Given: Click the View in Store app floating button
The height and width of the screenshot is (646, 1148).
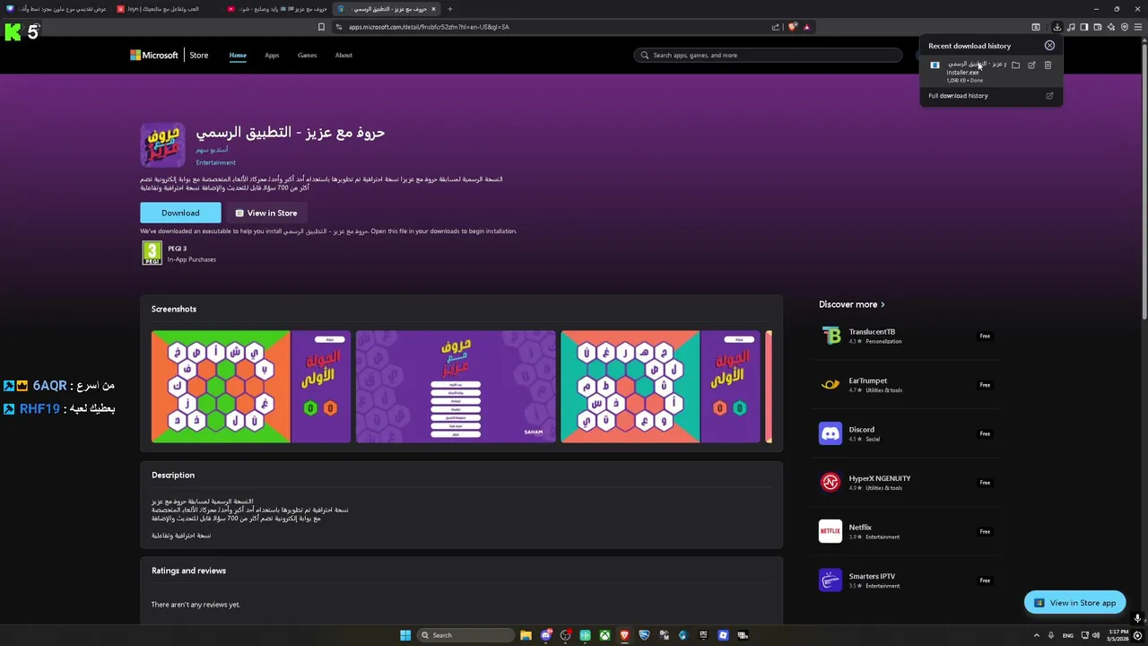Looking at the screenshot, I should coord(1074,603).
